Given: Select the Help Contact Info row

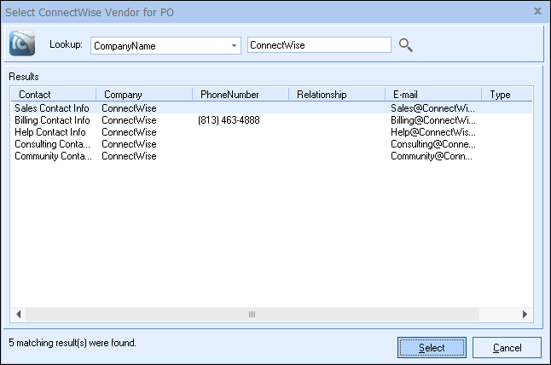Looking at the screenshot, I should pyautogui.click(x=51, y=132).
